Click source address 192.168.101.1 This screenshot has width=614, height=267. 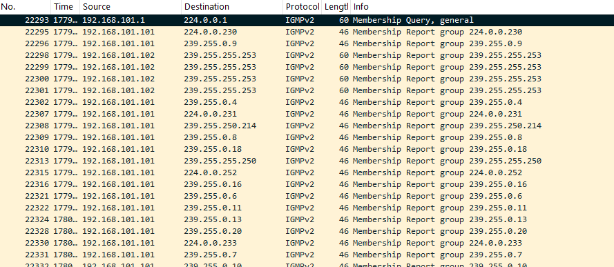point(113,20)
